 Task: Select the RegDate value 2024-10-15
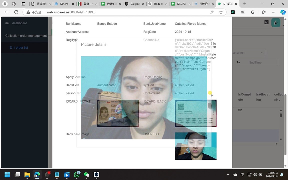183,32
